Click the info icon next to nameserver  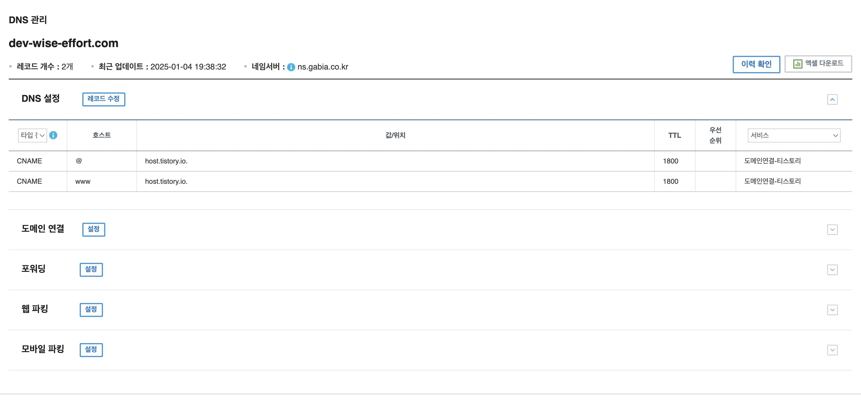[x=291, y=67]
